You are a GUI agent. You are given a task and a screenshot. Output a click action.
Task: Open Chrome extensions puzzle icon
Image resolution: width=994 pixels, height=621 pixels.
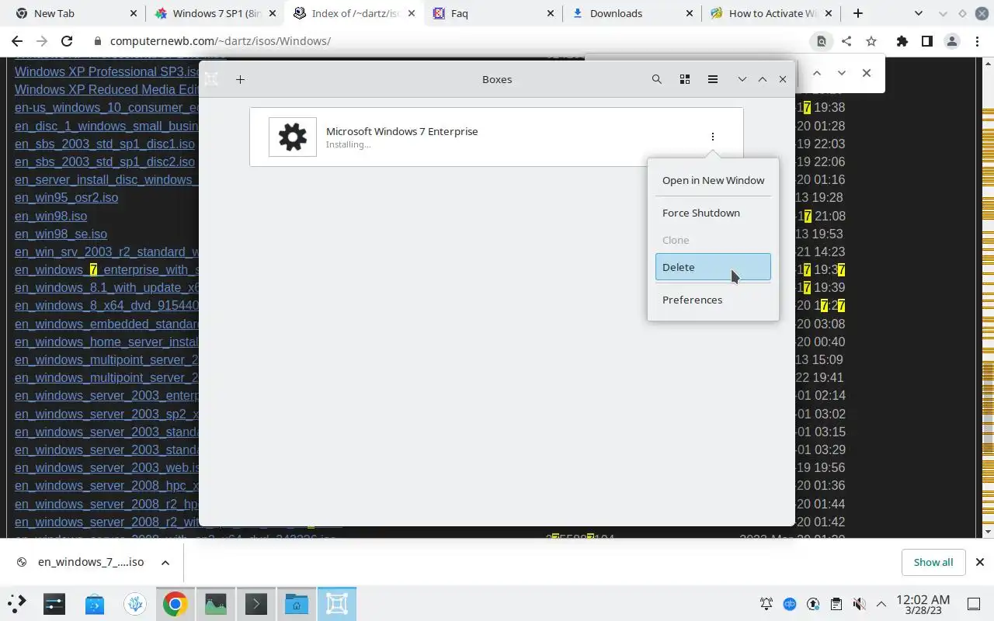click(x=902, y=41)
